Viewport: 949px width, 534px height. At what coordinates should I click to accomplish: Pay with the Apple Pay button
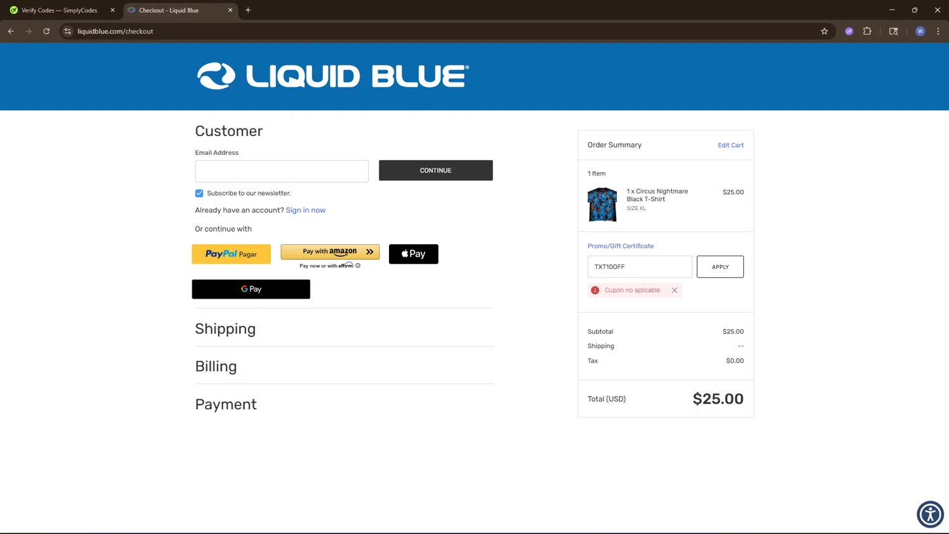pos(413,254)
